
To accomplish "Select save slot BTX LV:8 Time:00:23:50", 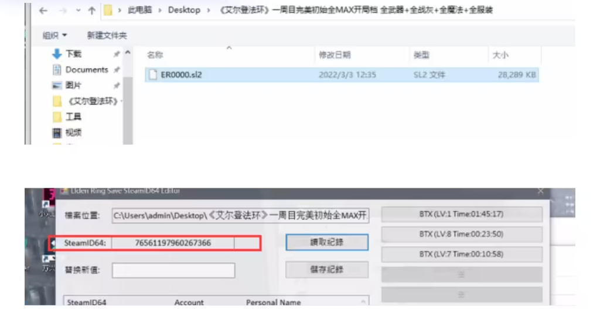I will click(462, 234).
